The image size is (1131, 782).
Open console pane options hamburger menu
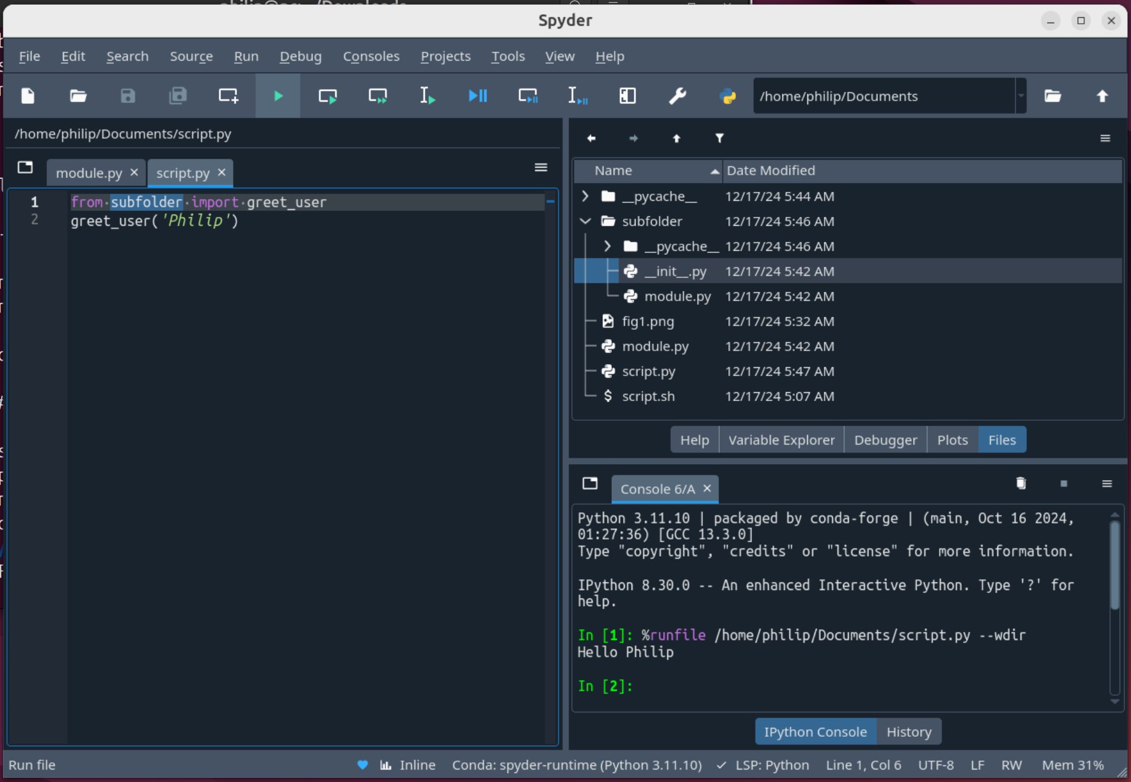coord(1107,484)
